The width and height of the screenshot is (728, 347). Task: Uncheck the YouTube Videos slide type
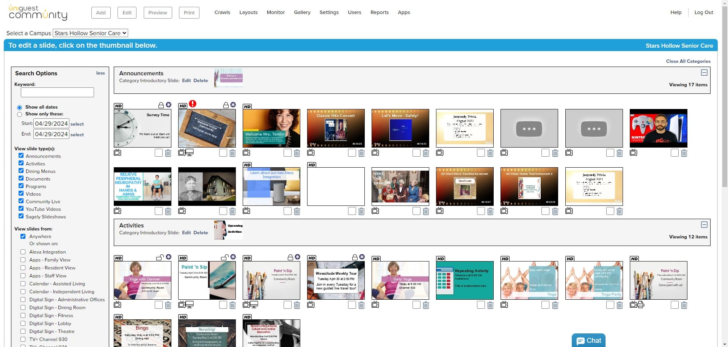coord(21,209)
